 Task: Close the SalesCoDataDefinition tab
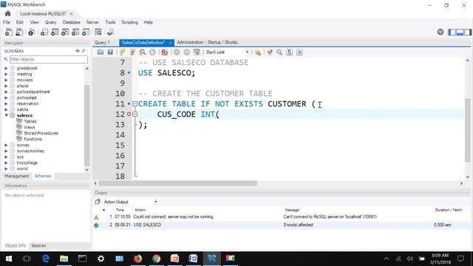point(171,43)
